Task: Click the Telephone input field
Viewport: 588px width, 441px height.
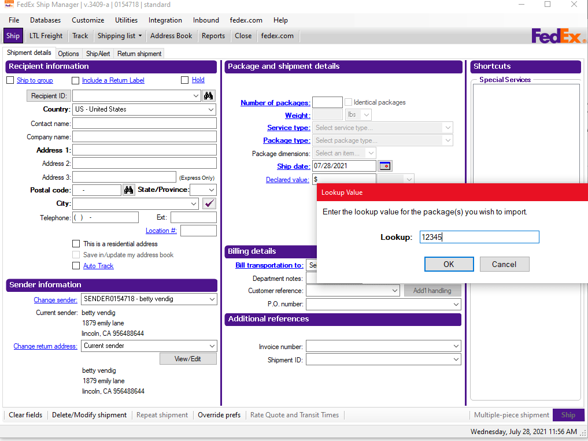Action: (x=105, y=217)
